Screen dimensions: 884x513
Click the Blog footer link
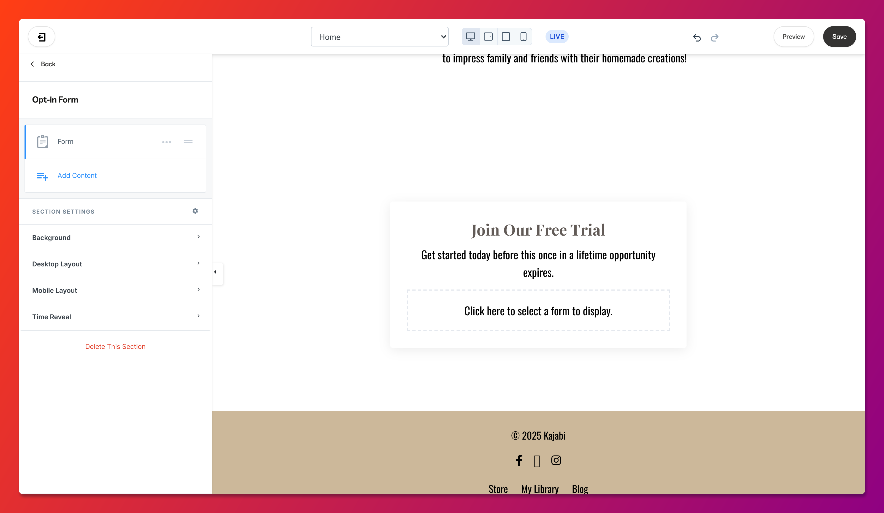[x=580, y=489]
